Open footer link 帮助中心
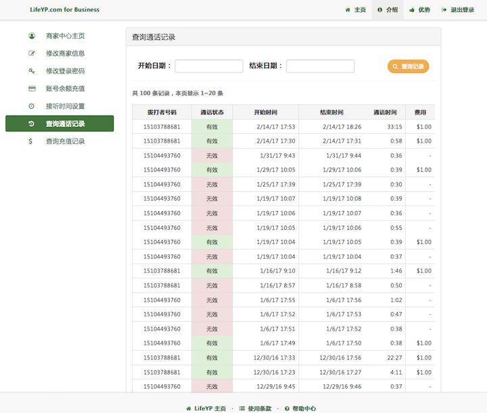487x413 pixels. tap(300, 408)
